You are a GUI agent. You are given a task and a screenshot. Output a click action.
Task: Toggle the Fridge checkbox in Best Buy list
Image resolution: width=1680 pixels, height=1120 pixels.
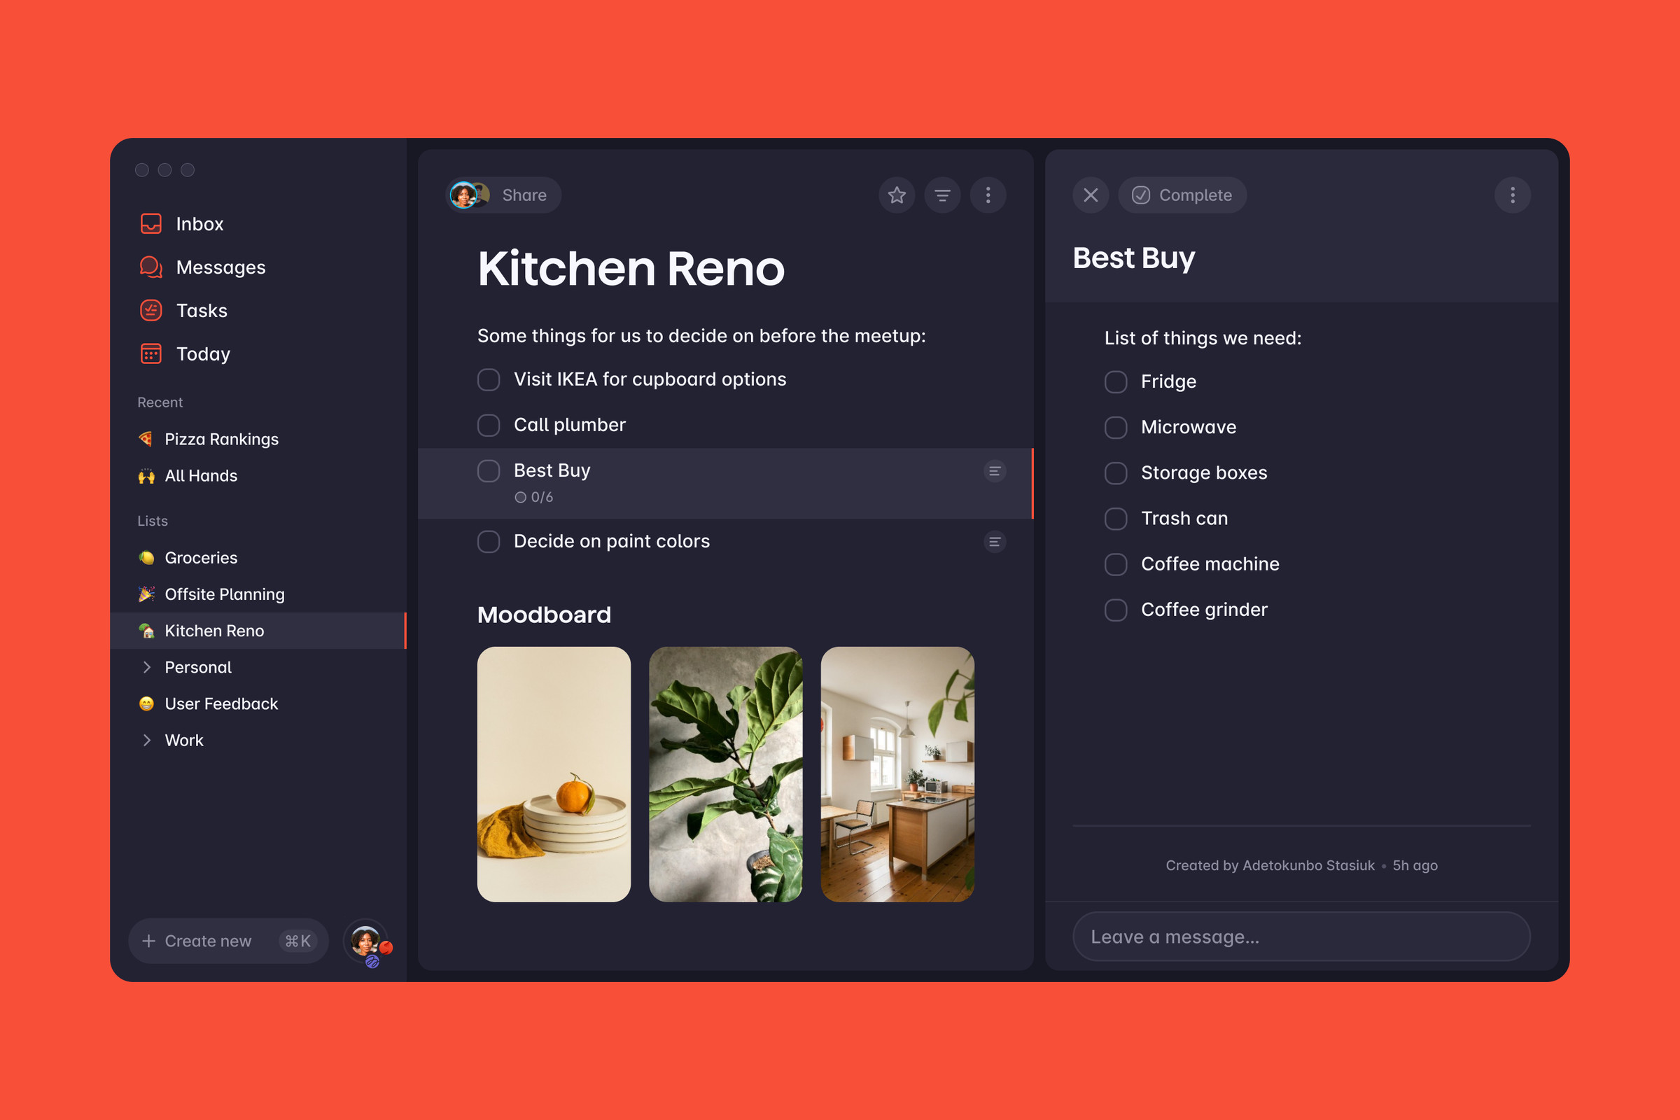point(1116,381)
